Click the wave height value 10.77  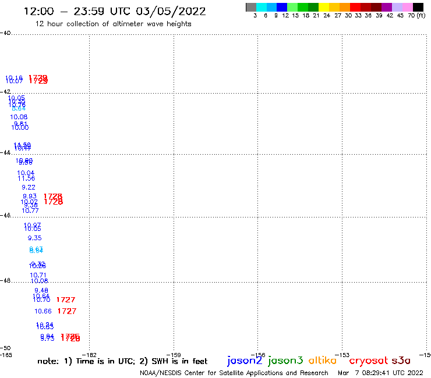click(30, 211)
